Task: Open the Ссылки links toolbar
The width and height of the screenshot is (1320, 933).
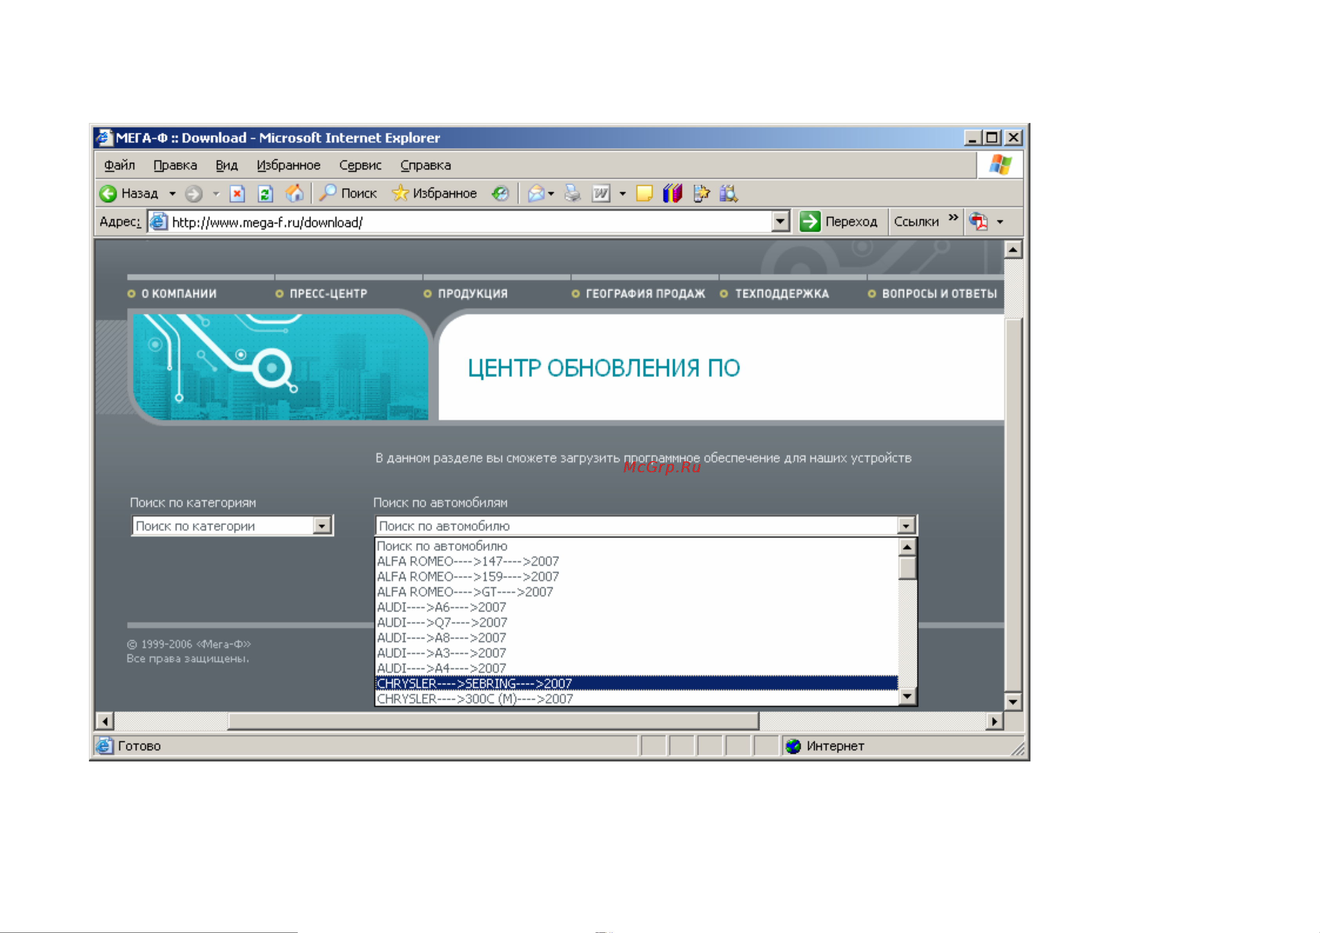Action: [916, 221]
